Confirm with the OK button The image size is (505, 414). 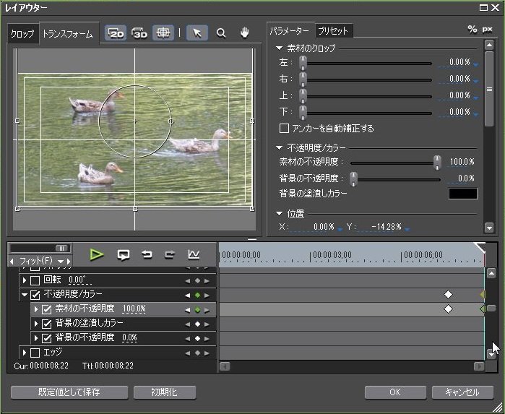[395, 392]
